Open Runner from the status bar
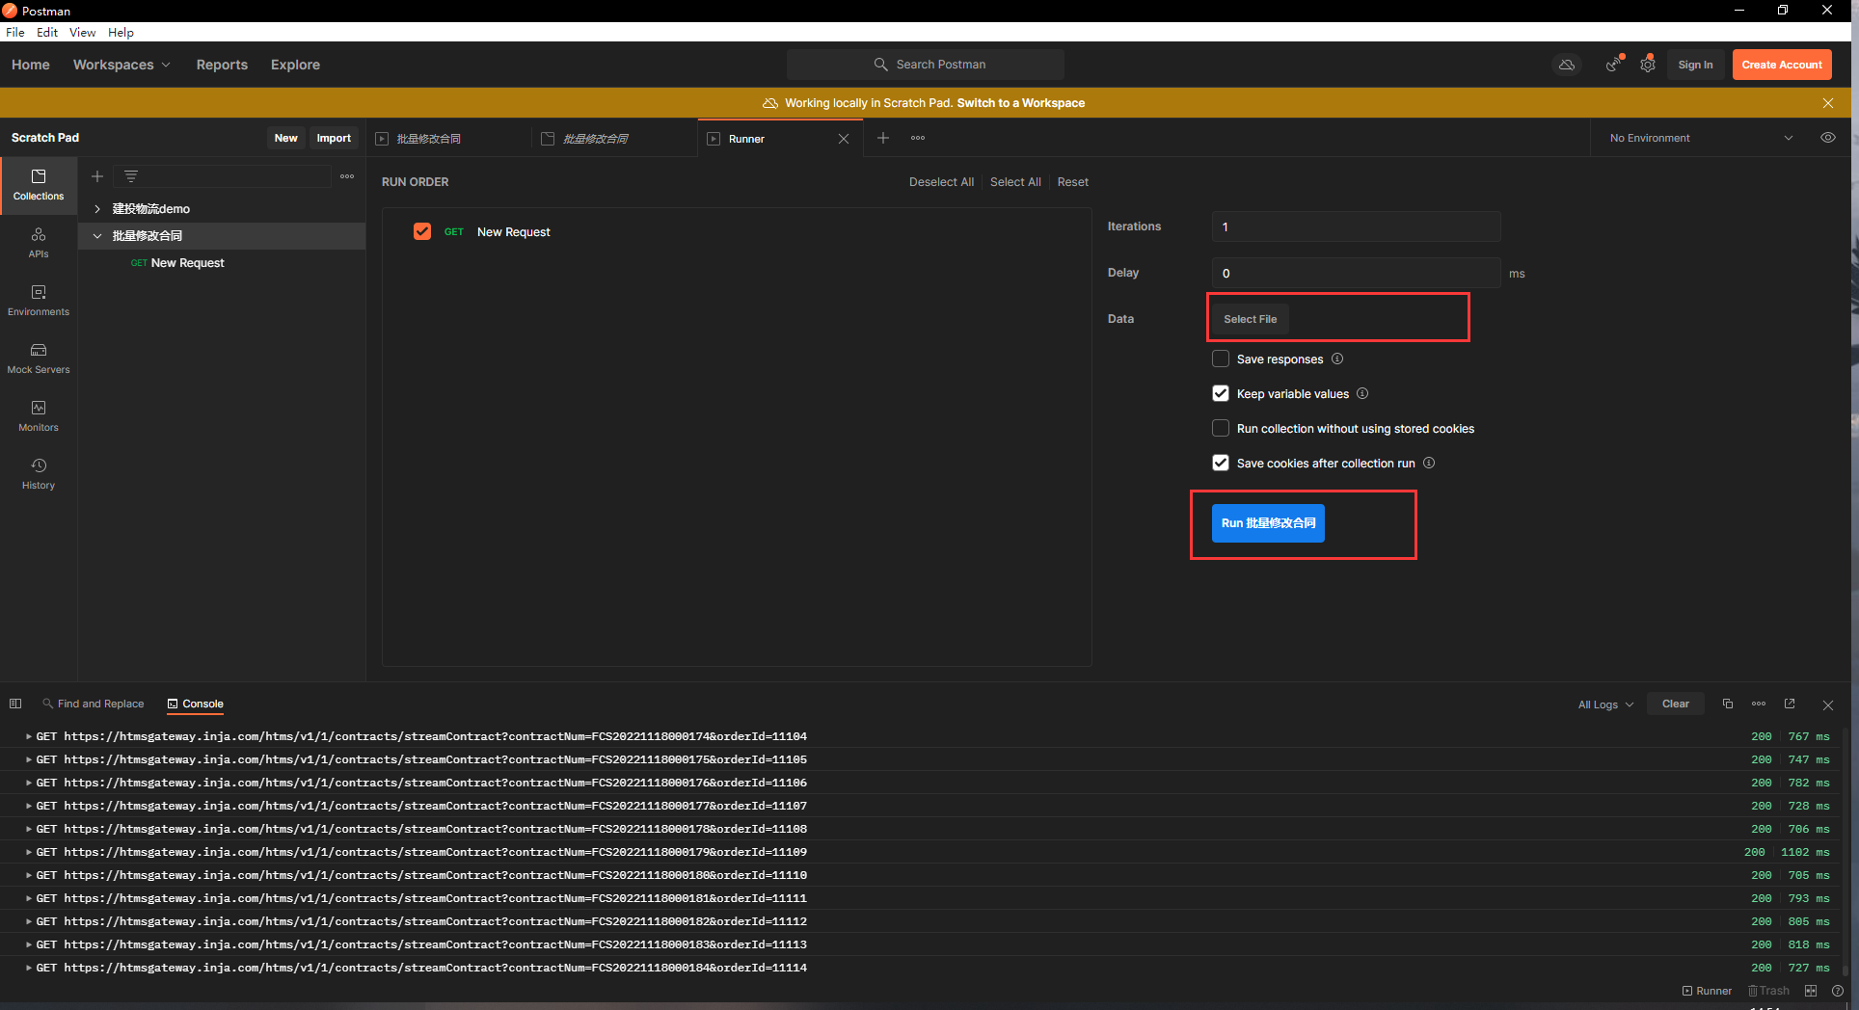Image resolution: width=1859 pixels, height=1010 pixels. (1707, 991)
